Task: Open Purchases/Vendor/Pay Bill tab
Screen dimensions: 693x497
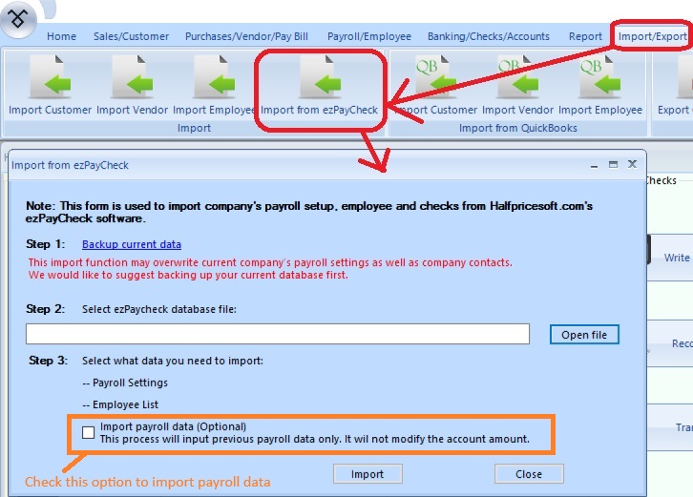Action: [x=248, y=36]
